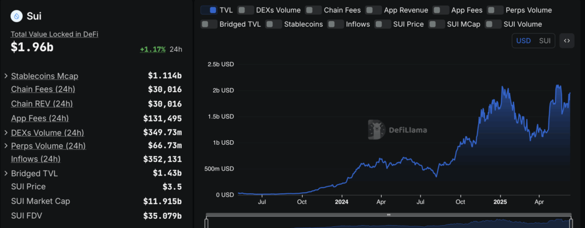
Task: Enable the Inflows toggle
Action: coord(335,24)
